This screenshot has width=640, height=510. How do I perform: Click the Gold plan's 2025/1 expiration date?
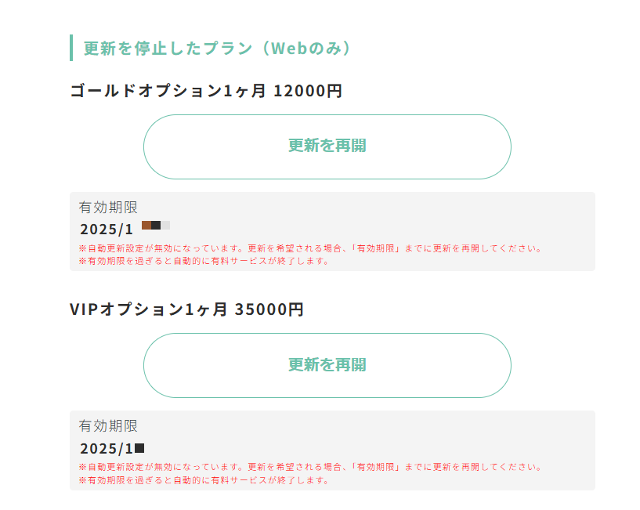tap(107, 230)
